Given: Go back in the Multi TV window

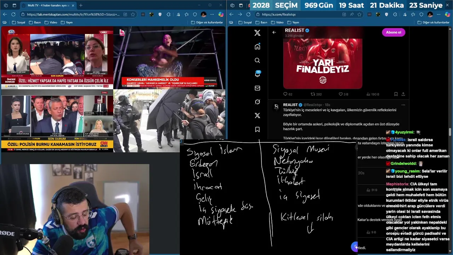Looking at the screenshot, I should [x=5, y=15].
